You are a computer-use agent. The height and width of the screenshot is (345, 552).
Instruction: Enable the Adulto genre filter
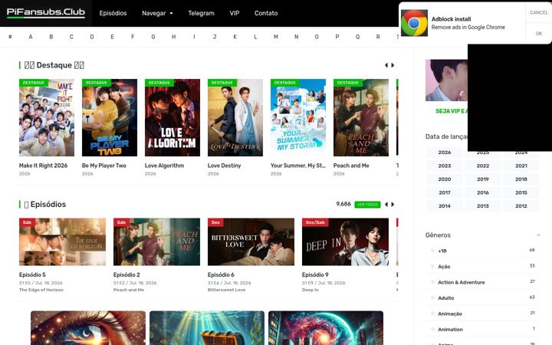point(432,297)
